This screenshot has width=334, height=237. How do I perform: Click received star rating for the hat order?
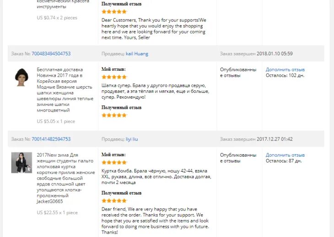[114, 115]
